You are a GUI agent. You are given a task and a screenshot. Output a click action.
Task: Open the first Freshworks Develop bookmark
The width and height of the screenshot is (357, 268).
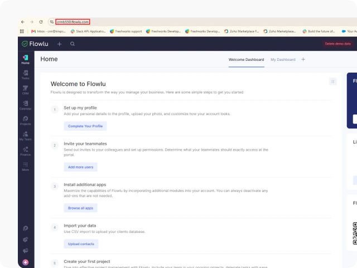(x=163, y=31)
